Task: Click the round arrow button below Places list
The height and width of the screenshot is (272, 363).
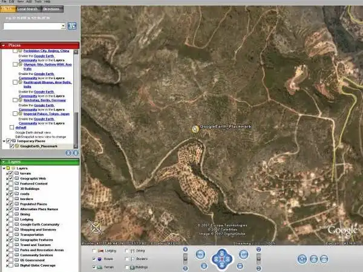Action: [68, 153]
